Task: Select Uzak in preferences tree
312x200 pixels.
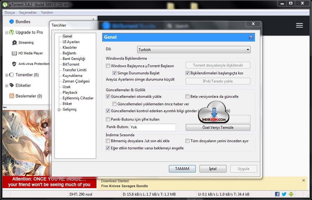Action: [66, 87]
